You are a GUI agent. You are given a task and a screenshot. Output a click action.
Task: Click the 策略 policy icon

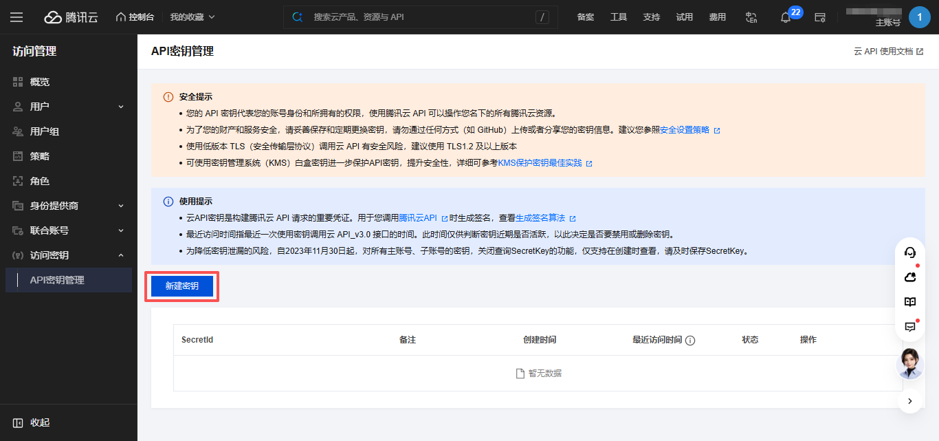point(18,156)
